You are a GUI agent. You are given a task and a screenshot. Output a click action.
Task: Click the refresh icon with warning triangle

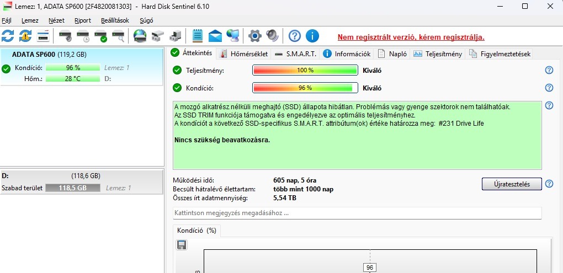point(25,36)
